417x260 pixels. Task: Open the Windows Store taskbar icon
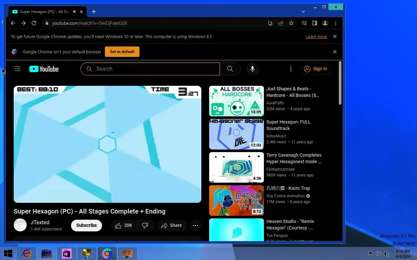67,253
